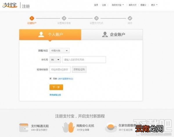
Task: Click the wallet icon beside 支付畅通无阻
Action: [x=24, y=128]
